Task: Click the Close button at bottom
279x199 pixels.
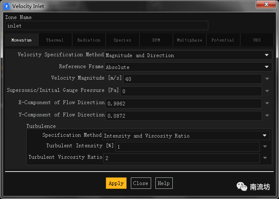Action: coord(141,183)
